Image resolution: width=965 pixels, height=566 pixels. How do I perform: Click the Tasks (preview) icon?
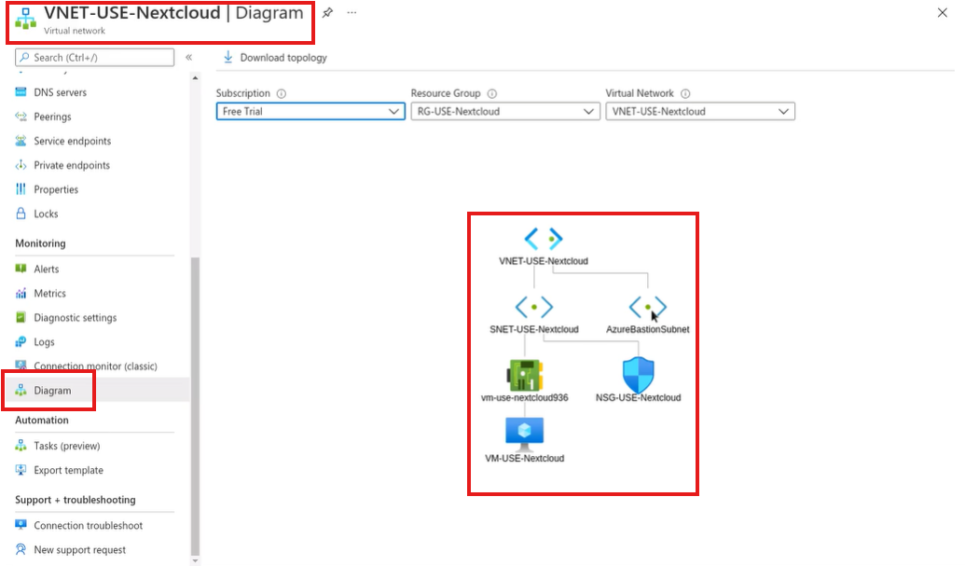21,446
